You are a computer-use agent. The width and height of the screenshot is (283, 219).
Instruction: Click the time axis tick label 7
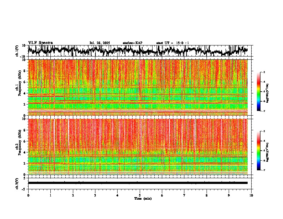pyautogui.click(x=184, y=195)
